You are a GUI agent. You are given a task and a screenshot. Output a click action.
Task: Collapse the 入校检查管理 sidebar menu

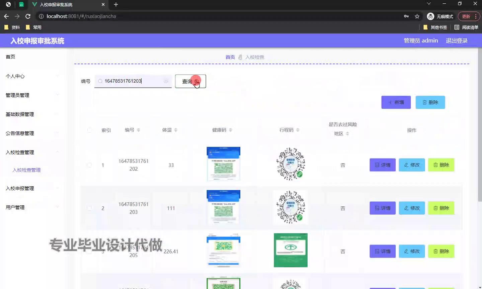(32, 153)
